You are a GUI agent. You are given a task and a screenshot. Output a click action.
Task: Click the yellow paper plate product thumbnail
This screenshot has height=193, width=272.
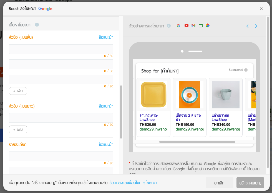pyautogui.click(x=153, y=95)
